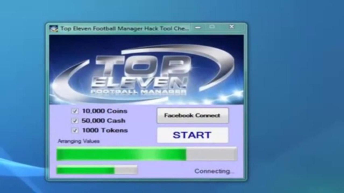
Task: Click the Facebook Connect button
Action: (x=193, y=116)
